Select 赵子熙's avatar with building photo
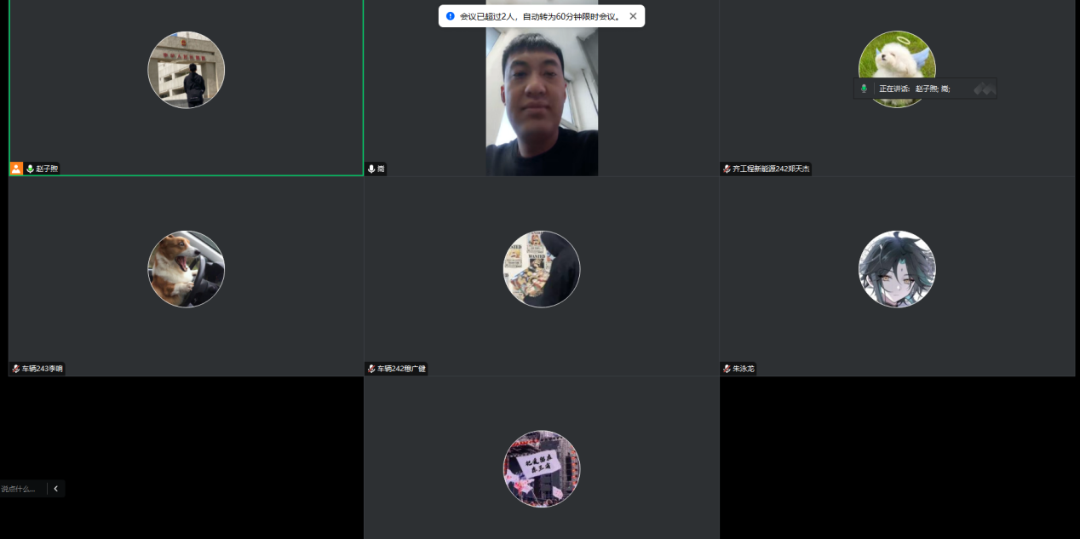The image size is (1080, 539). coord(186,70)
